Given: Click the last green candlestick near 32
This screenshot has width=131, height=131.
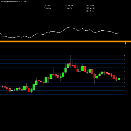Looking at the screenshot, I should [119, 79].
